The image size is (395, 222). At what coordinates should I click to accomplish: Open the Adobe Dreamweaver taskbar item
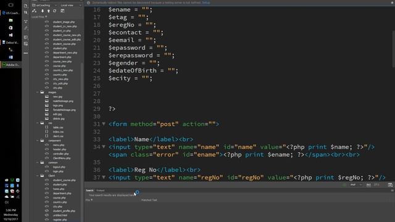pos(11,65)
